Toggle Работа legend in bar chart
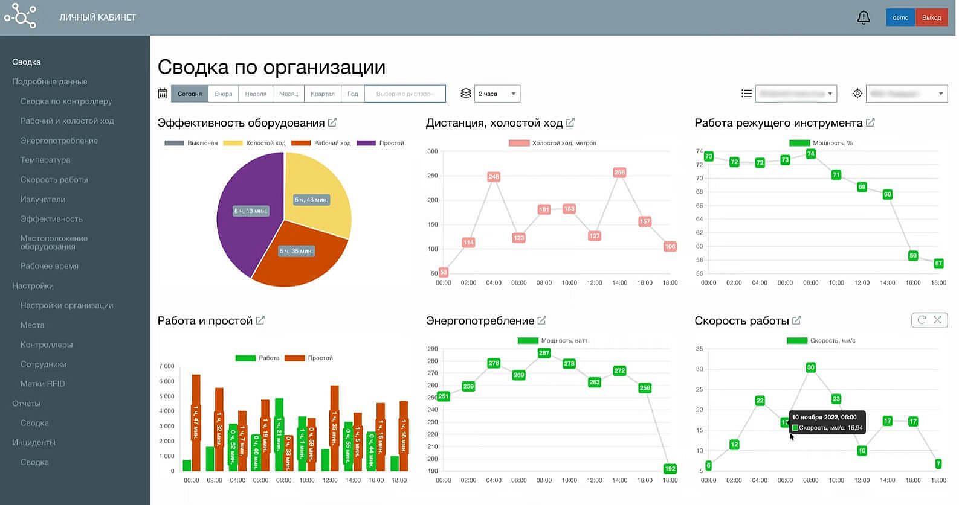Image resolution: width=959 pixels, height=505 pixels. pos(257,358)
